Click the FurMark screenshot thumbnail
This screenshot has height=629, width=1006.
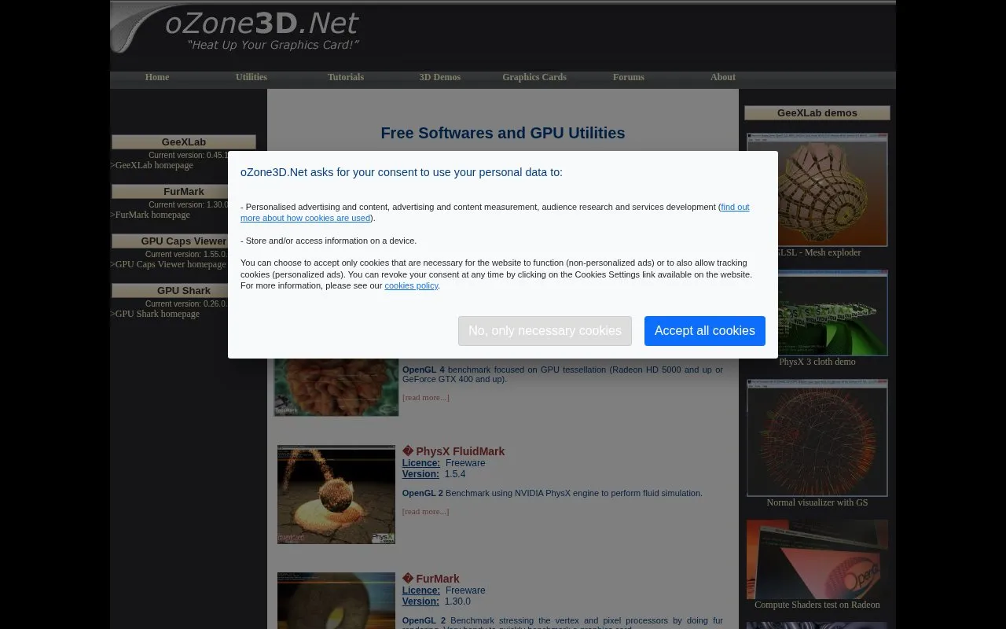pyautogui.click(x=336, y=601)
